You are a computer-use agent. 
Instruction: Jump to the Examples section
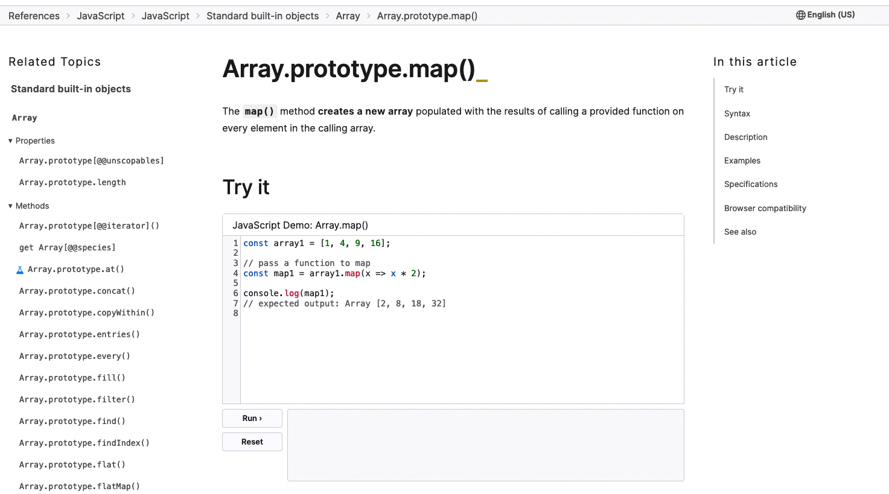click(742, 160)
